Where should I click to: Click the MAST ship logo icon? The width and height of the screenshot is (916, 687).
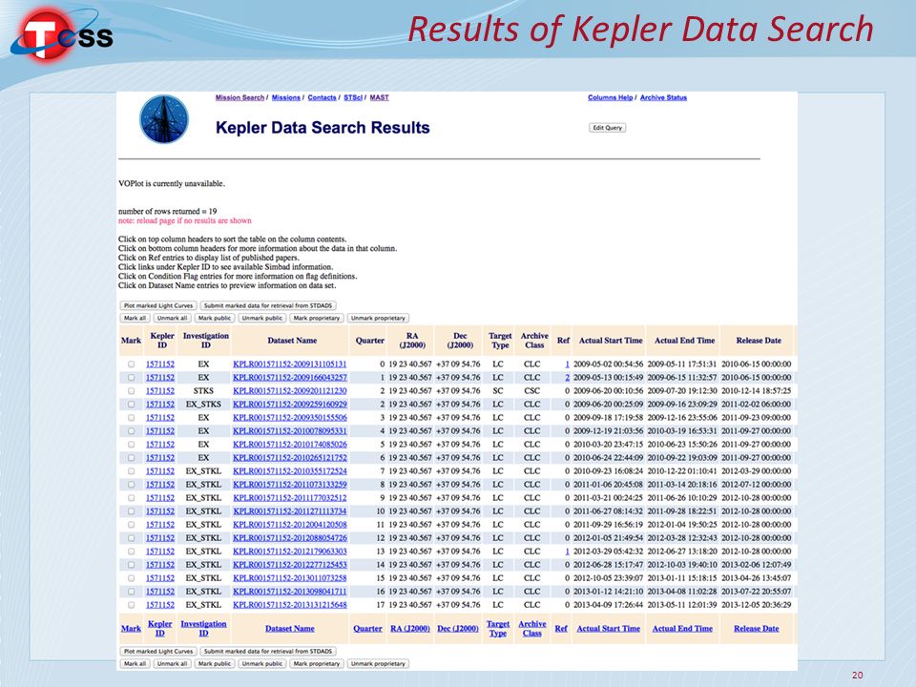[x=164, y=118]
